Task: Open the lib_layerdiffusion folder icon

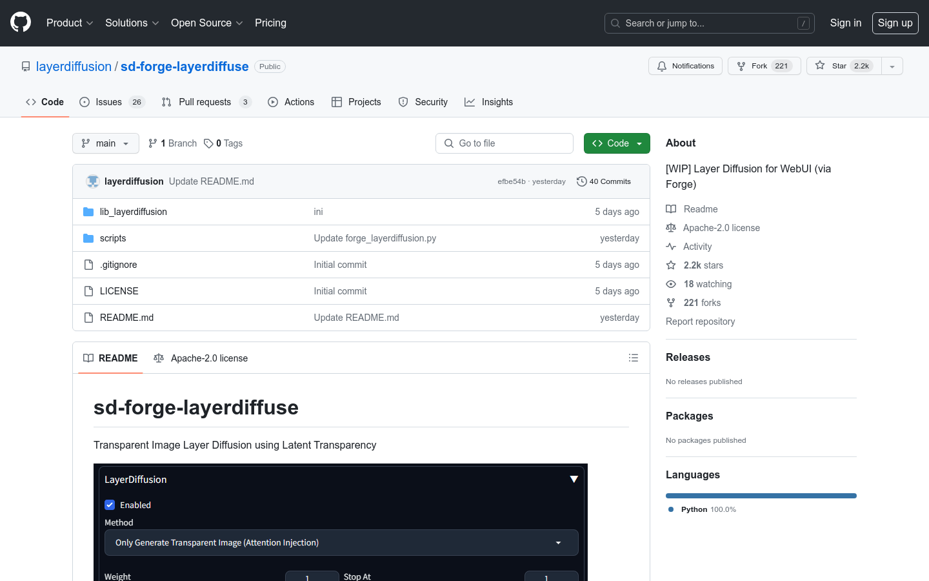Action: [x=88, y=212]
